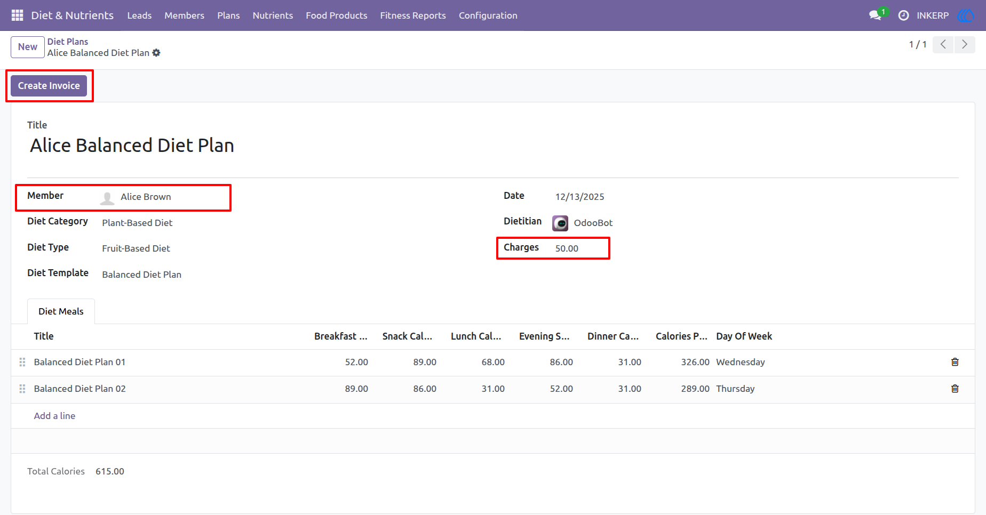Open the apps grid menu icon

(x=17, y=15)
